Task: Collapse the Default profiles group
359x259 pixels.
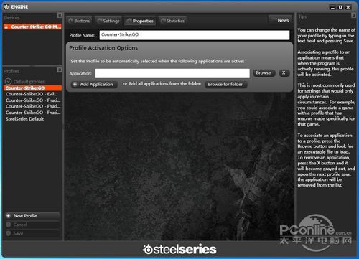Action: (8, 82)
